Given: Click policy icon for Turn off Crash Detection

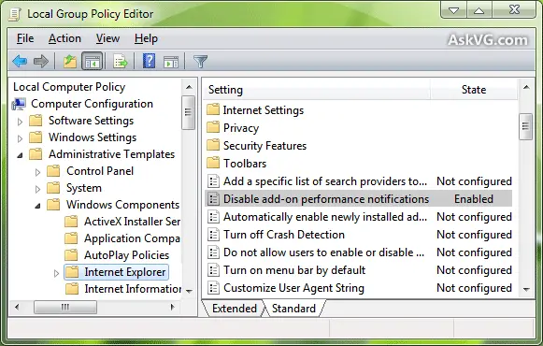Looking at the screenshot, I should coord(213,235).
